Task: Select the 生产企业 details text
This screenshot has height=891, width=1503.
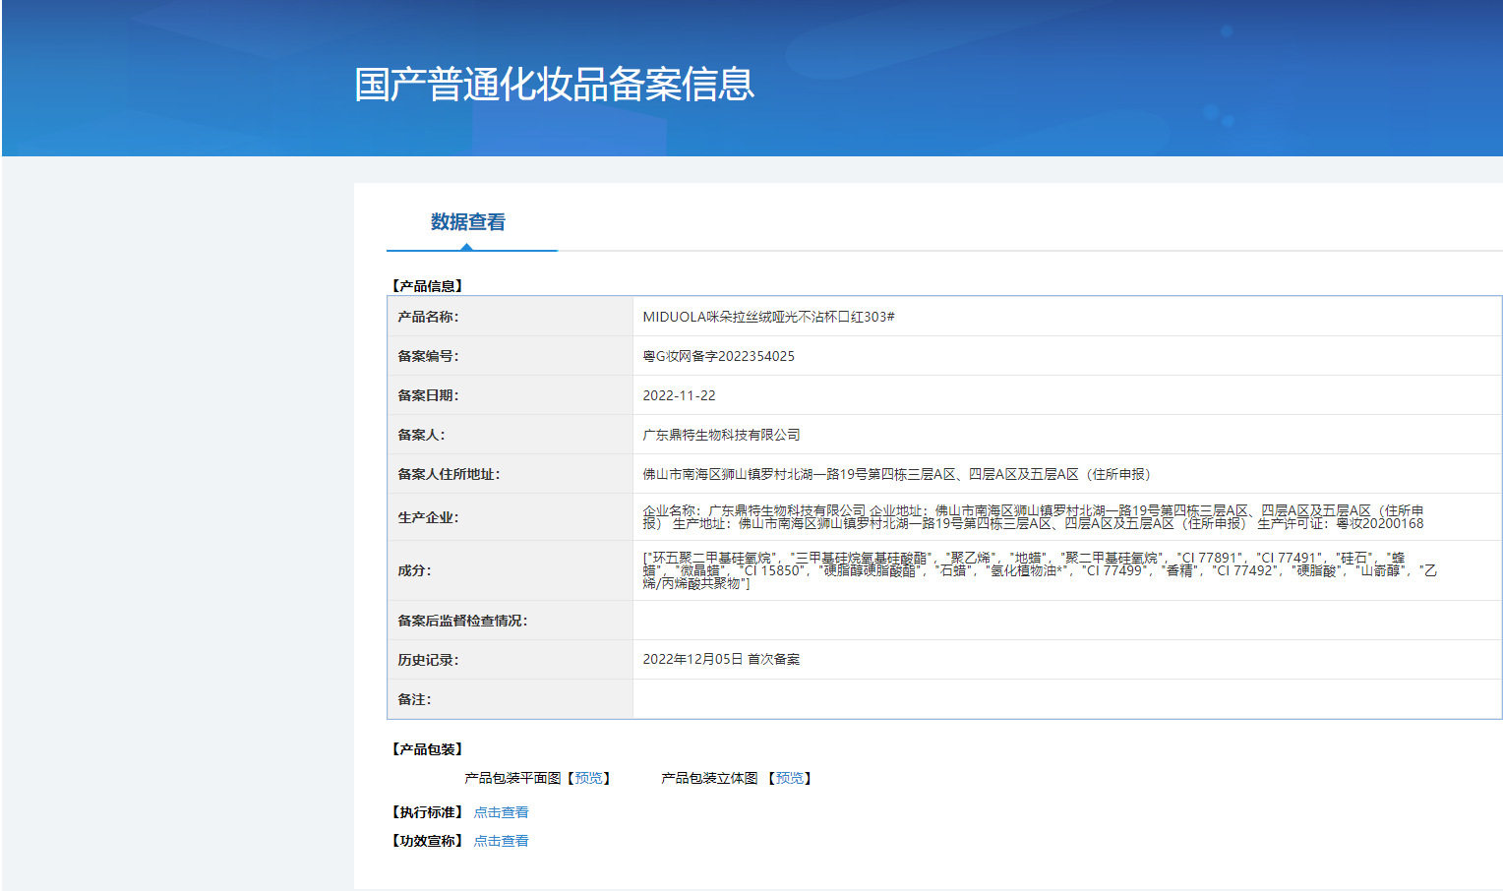Action: (1033, 517)
